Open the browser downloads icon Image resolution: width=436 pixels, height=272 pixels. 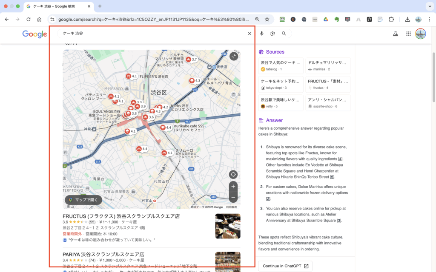tap(407, 20)
